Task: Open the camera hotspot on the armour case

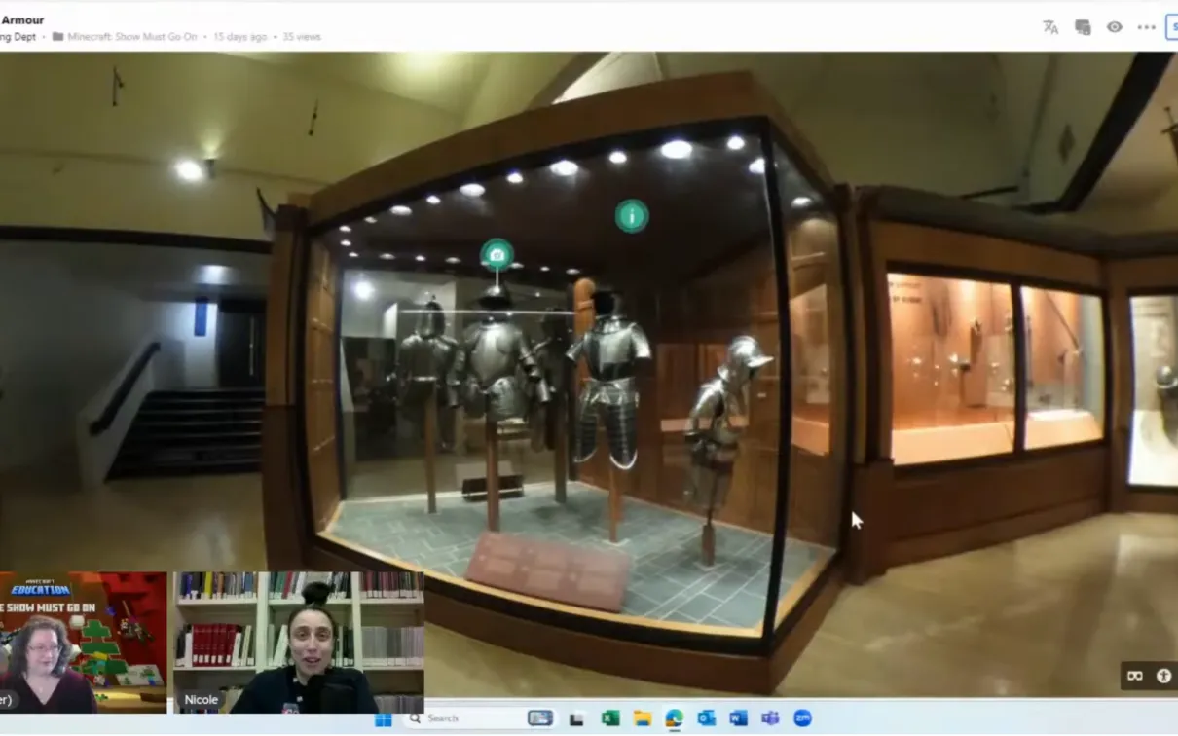Action: (x=497, y=253)
